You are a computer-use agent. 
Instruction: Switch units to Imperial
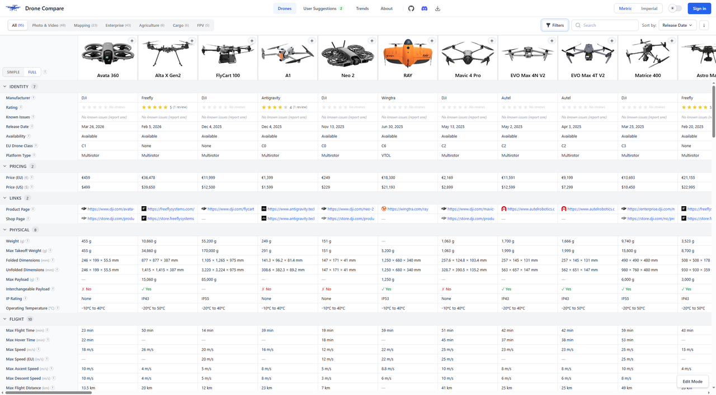649,8
